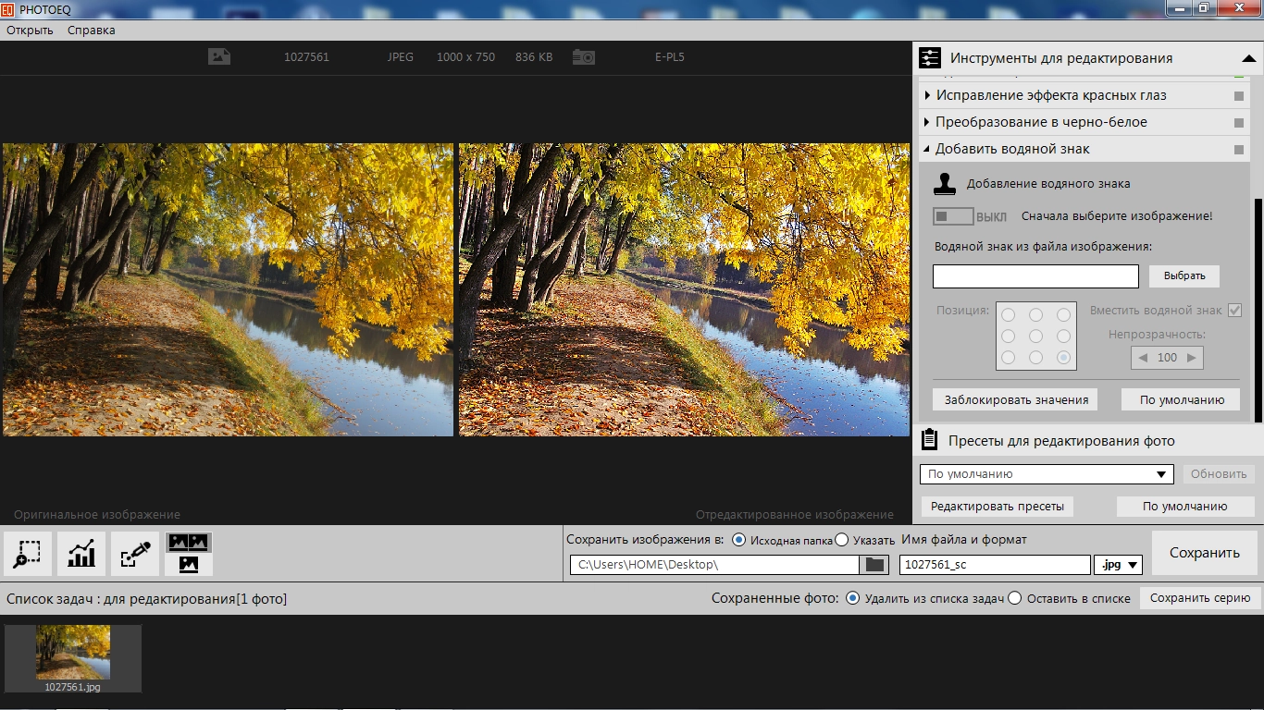The width and height of the screenshot is (1264, 710).
Task: Click the watermark image file path field
Action: click(x=1035, y=275)
